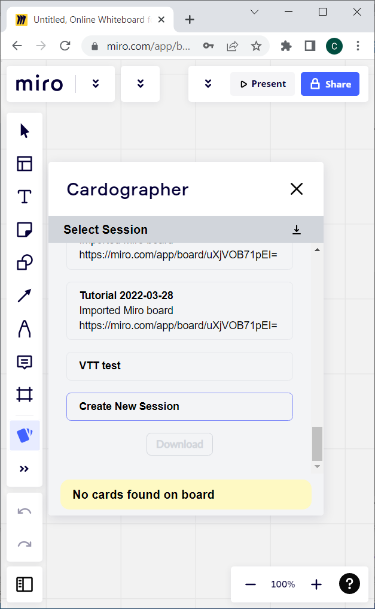Image resolution: width=375 pixels, height=612 pixels.
Task: Open the Cardographer cards app icon
Action: pyautogui.click(x=25, y=435)
